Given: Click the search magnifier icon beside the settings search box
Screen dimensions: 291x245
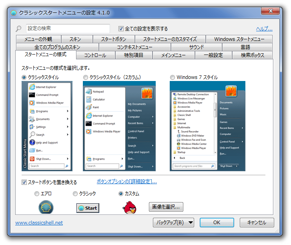Looking at the screenshot, I should pyautogui.click(x=18, y=28).
